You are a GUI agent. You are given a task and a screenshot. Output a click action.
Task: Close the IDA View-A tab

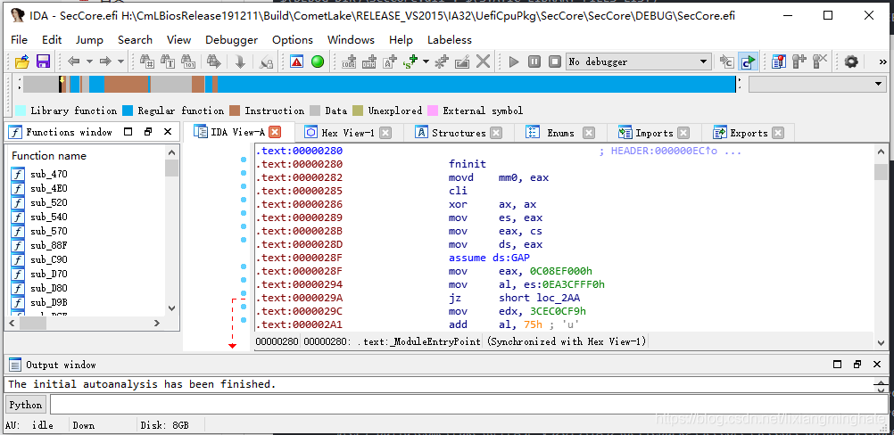275,133
